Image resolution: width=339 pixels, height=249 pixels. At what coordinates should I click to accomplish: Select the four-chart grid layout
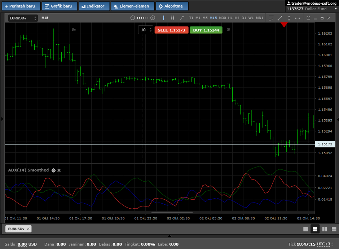315,229
